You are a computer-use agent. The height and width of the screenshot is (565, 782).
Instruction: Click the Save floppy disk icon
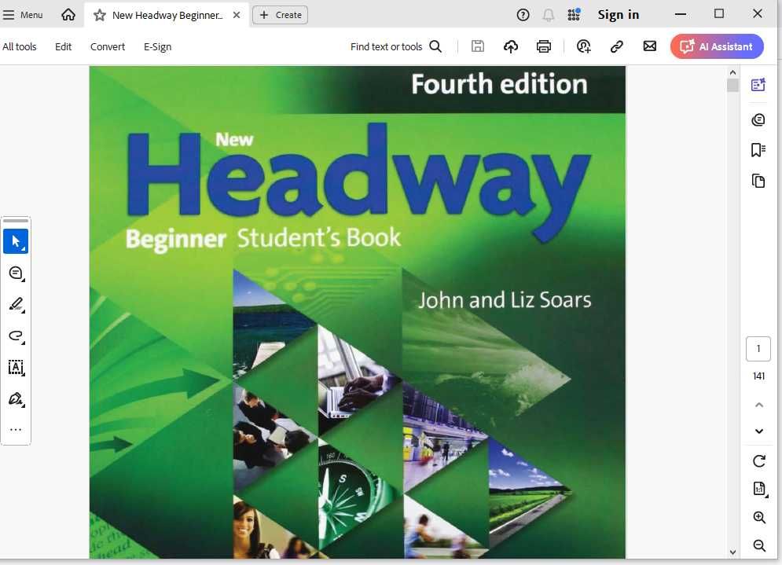pyautogui.click(x=478, y=46)
